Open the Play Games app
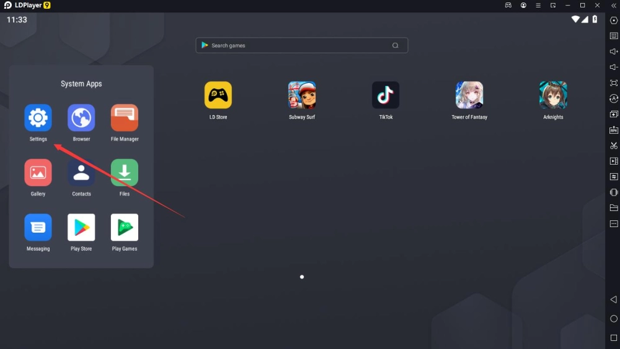620x349 pixels. pos(125,227)
